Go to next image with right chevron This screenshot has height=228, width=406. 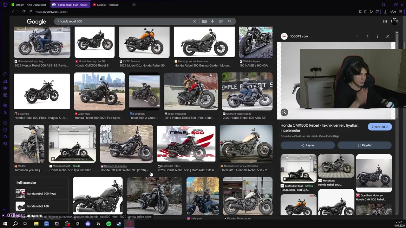[367, 36]
